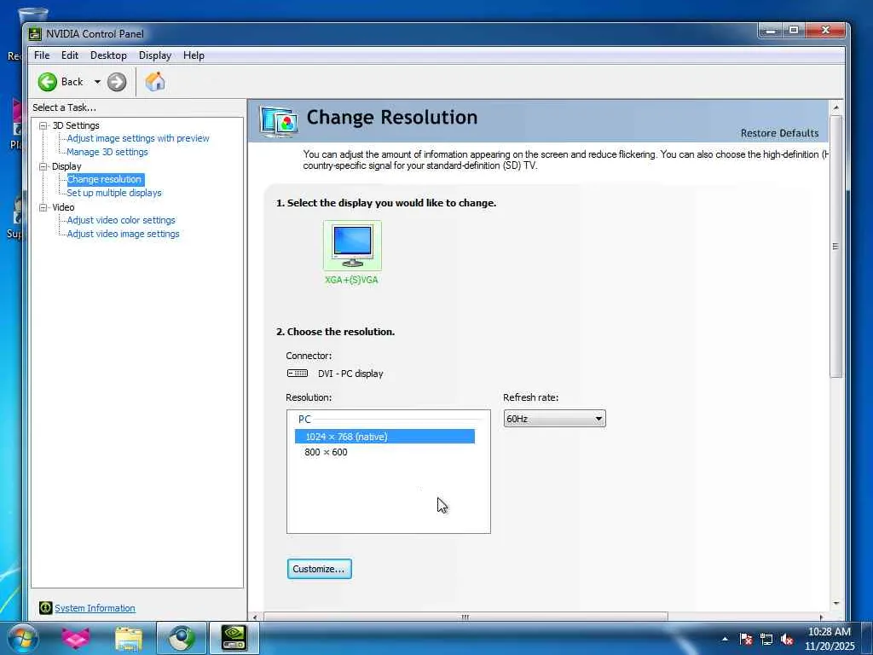
Task: Open Adjust image settings with preview
Action: tap(138, 138)
